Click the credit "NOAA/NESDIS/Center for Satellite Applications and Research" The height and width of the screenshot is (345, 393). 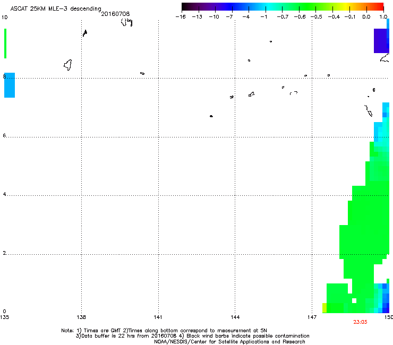(229, 342)
